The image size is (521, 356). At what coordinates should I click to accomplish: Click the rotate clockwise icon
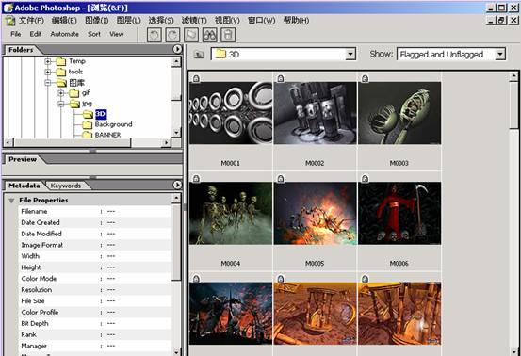tap(172, 35)
